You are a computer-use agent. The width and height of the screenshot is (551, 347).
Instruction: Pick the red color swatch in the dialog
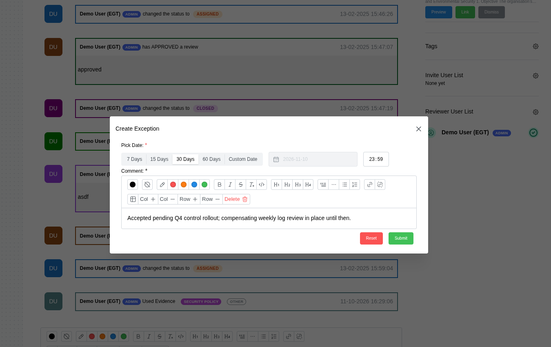pyautogui.click(x=173, y=185)
